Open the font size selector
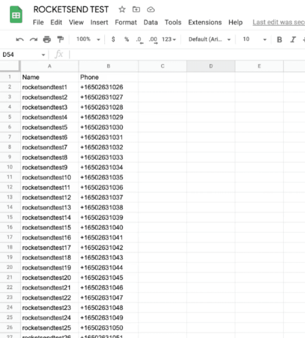The width and height of the screenshot is (305, 338). click(254, 39)
